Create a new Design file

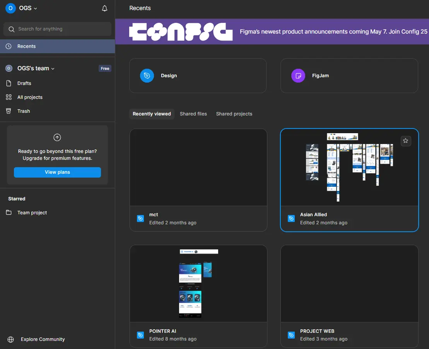tap(198, 76)
